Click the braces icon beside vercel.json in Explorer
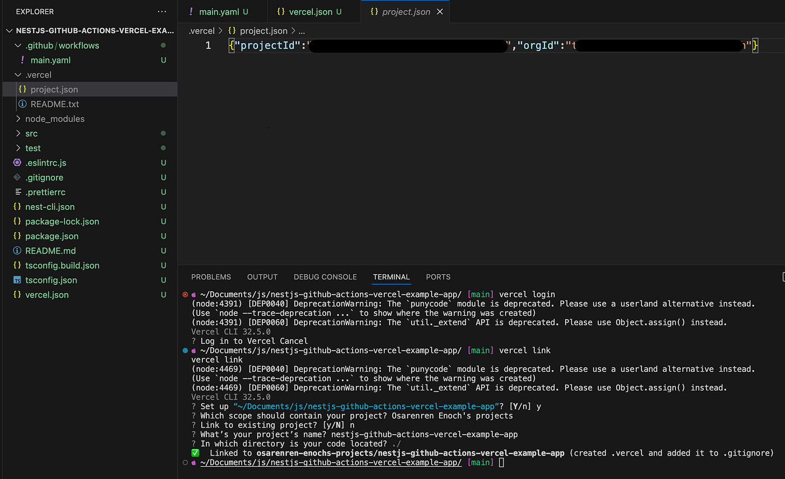The image size is (785, 479). [x=17, y=294]
